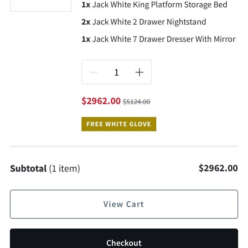Image resolution: width=248 pixels, height=248 pixels.
Task: Decrease quantity with the minus icon
Action: [x=94, y=72]
